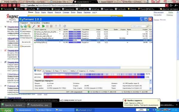Switch to the 'Файлы' tab
The height and width of the screenshot is (112, 179).
pos(72,71)
